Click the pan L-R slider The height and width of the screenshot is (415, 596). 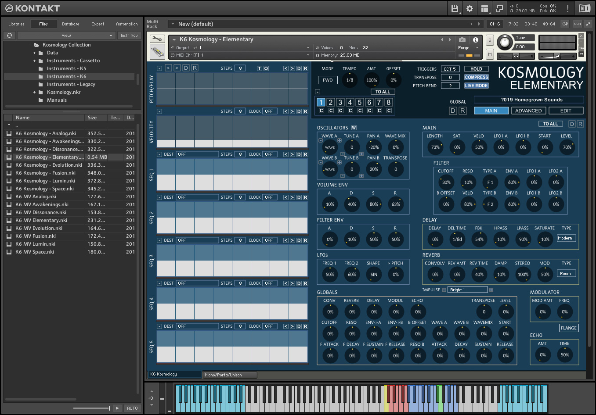(516, 56)
